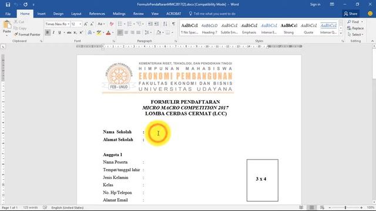This screenshot has height=211, width=376.
Task: Click word count in status bar
Action: (31, 207)
